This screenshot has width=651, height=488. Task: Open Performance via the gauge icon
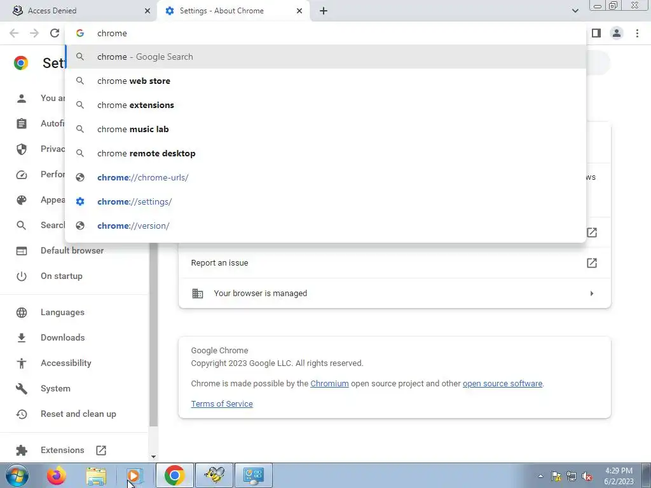21,175
